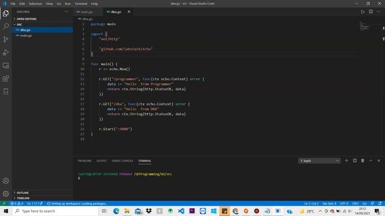Select the Terminal panel tab

(144, 161)
